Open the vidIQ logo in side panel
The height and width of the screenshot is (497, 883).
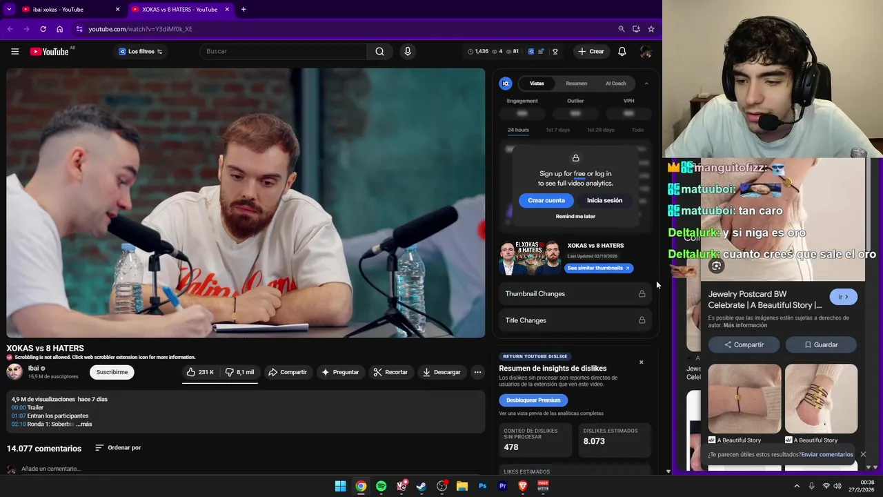(506, 84)
